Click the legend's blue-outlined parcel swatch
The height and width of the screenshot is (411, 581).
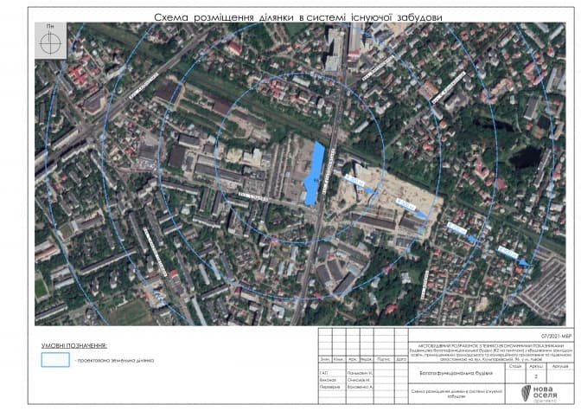(55, 360)
